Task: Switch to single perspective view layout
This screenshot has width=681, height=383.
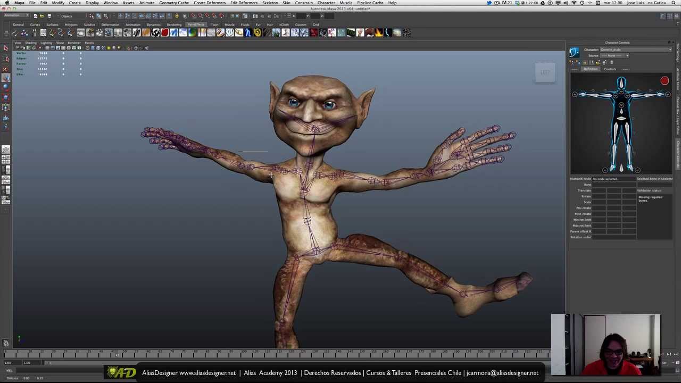Action: pyautogui.click(x=6, y=149)
